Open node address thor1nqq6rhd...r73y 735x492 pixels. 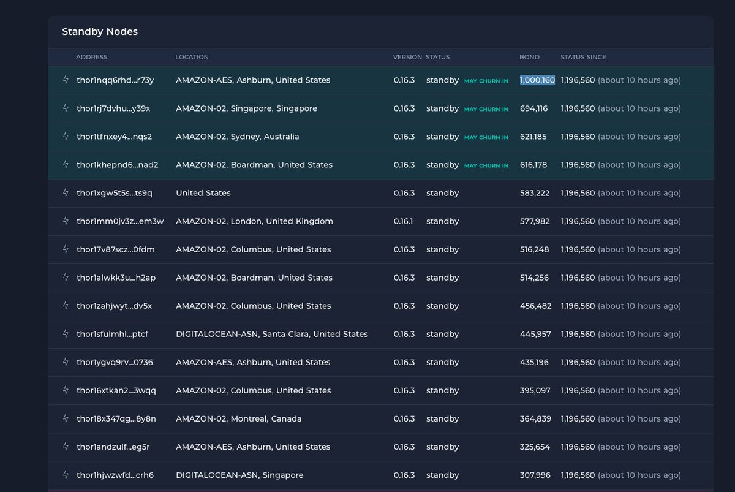coord(115,80)
